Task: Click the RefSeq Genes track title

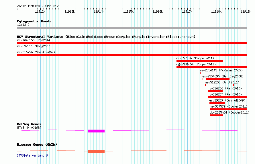Action: pos(29,124)
